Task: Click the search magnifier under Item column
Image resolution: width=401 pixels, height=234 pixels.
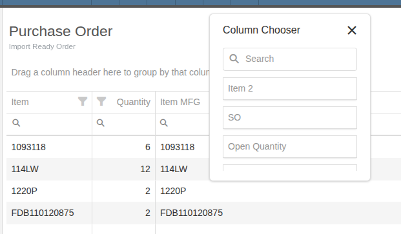Action: [x=16, y=122]
